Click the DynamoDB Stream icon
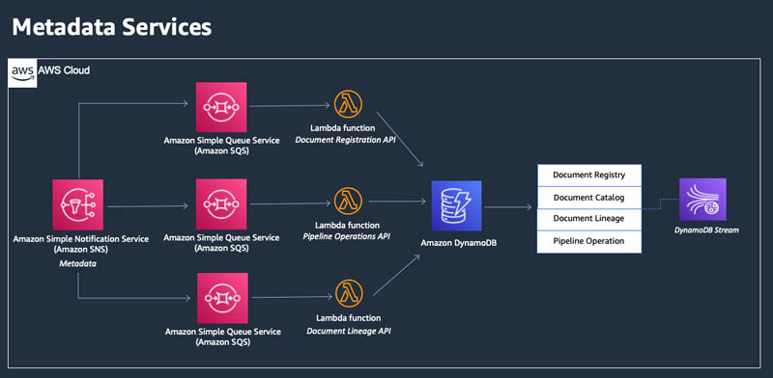The image size is (773, 378). [x=702, y=199]
